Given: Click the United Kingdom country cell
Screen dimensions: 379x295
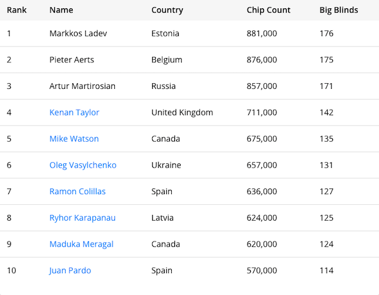Looking at the screenshot, I should (182, 113).
